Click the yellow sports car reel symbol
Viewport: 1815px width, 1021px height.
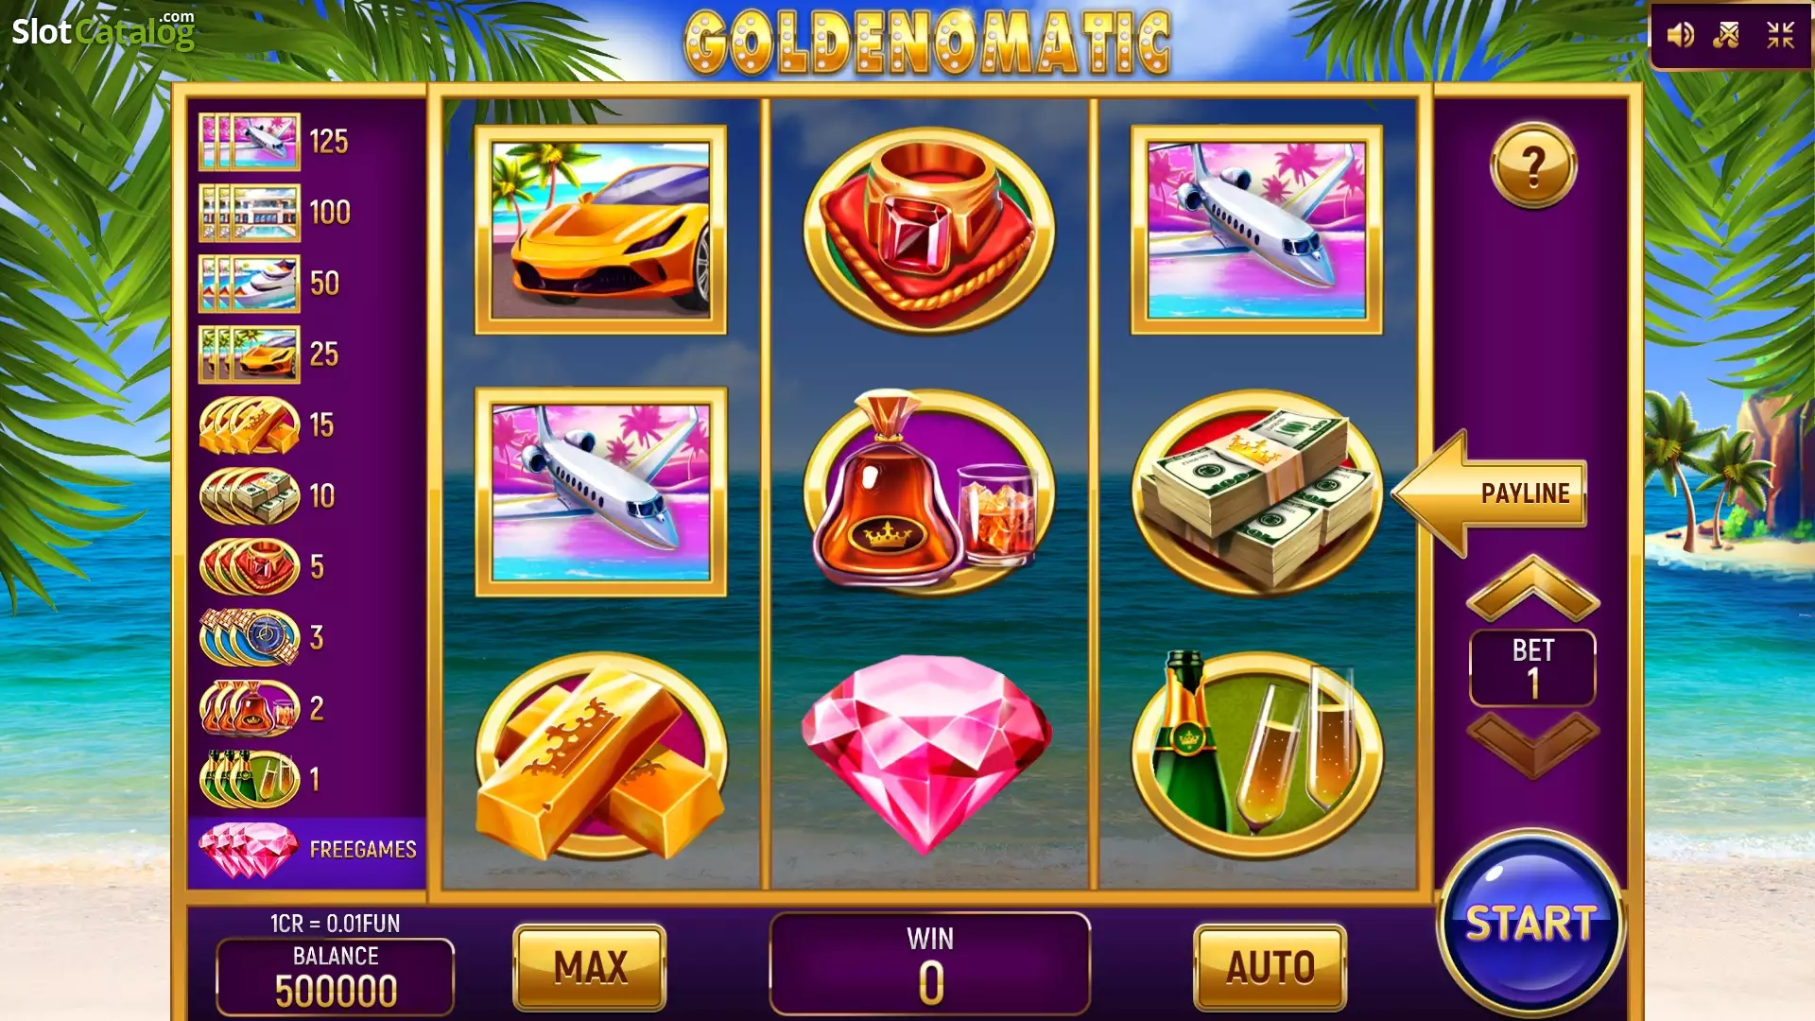[600, 230]
